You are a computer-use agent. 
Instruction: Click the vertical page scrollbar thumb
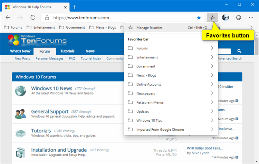pos(257,46)
